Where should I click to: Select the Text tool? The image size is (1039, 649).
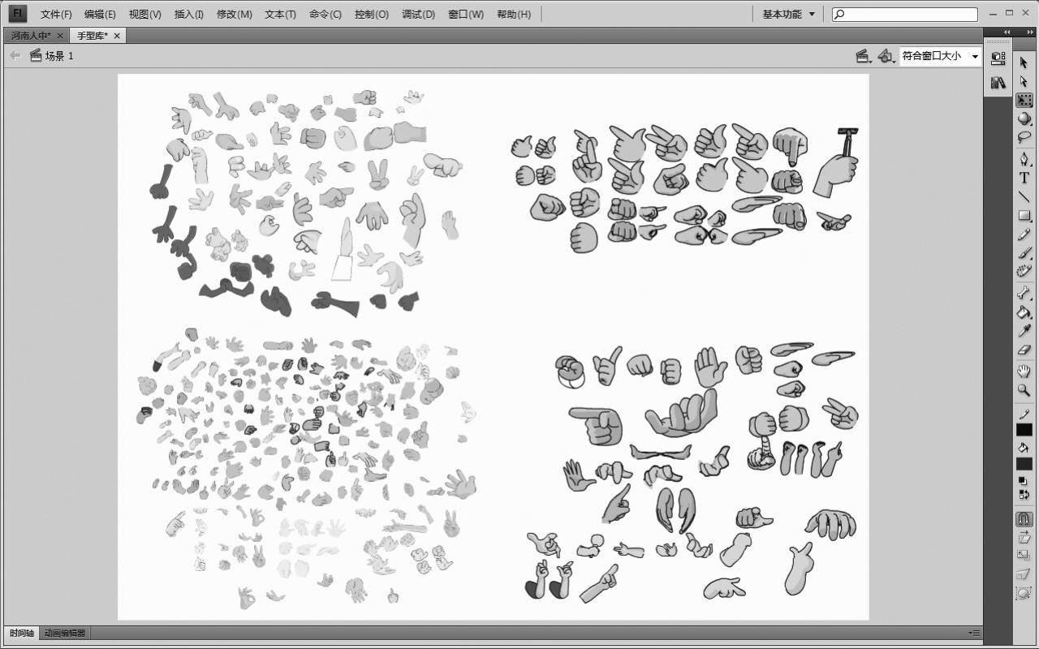pos(1024,178)
